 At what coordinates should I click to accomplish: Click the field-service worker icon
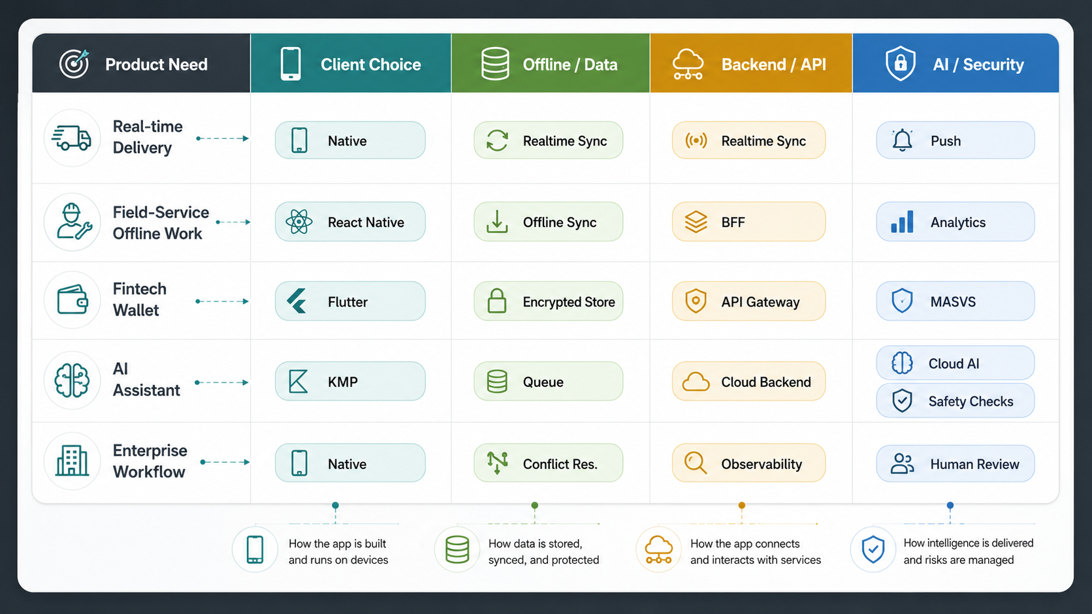click(x=73, y=222)
